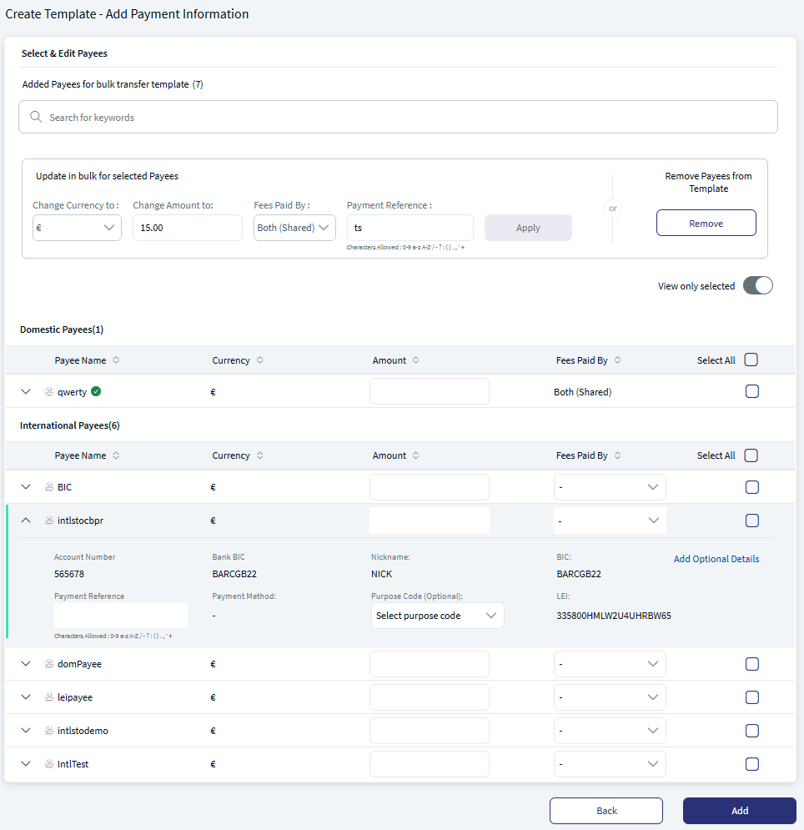Expand the BIC payee row
Viewport: 804px width, 830px height.
(25, 487)
